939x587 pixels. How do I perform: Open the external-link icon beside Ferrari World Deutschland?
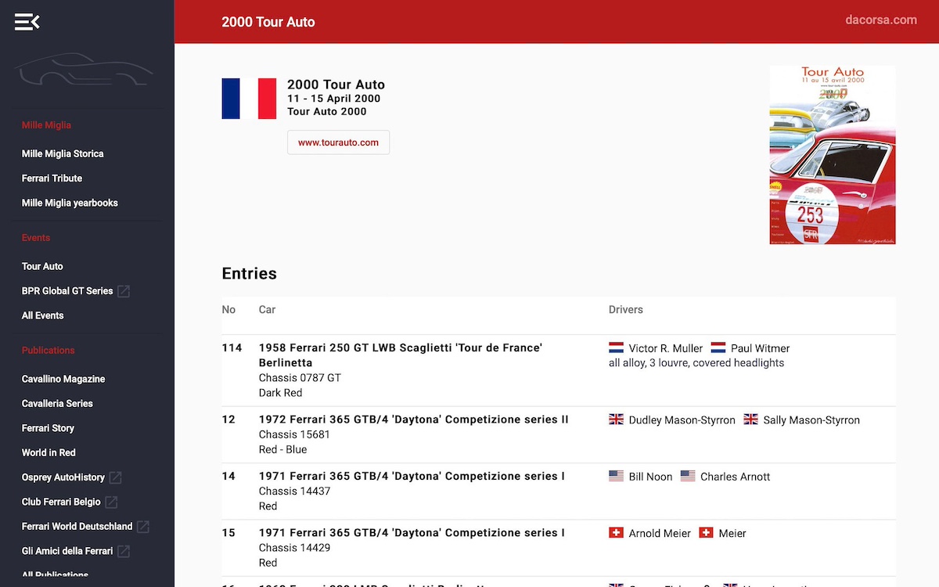point(143,527)
